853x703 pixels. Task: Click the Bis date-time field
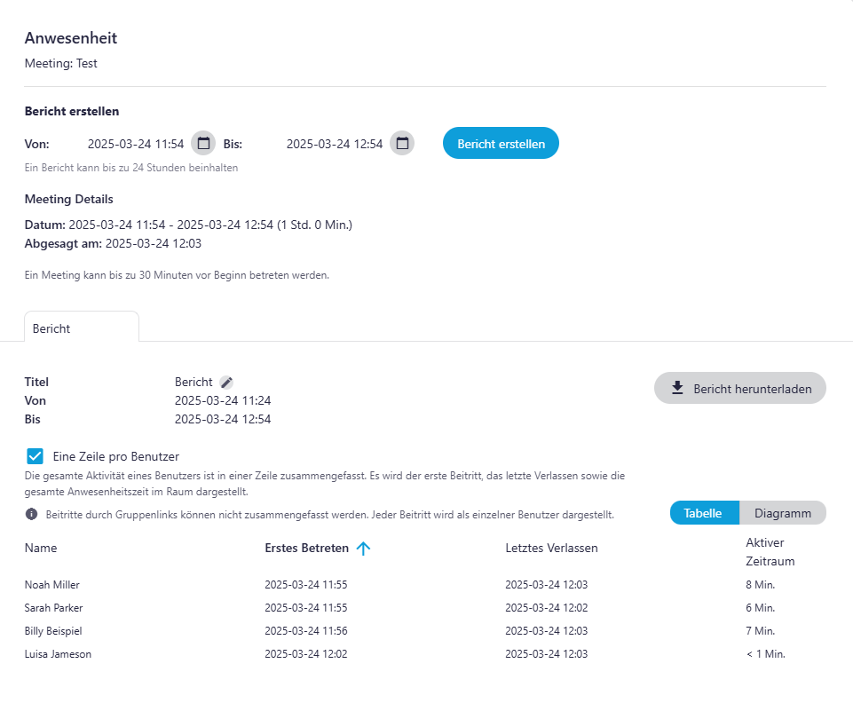coord(334,144)
